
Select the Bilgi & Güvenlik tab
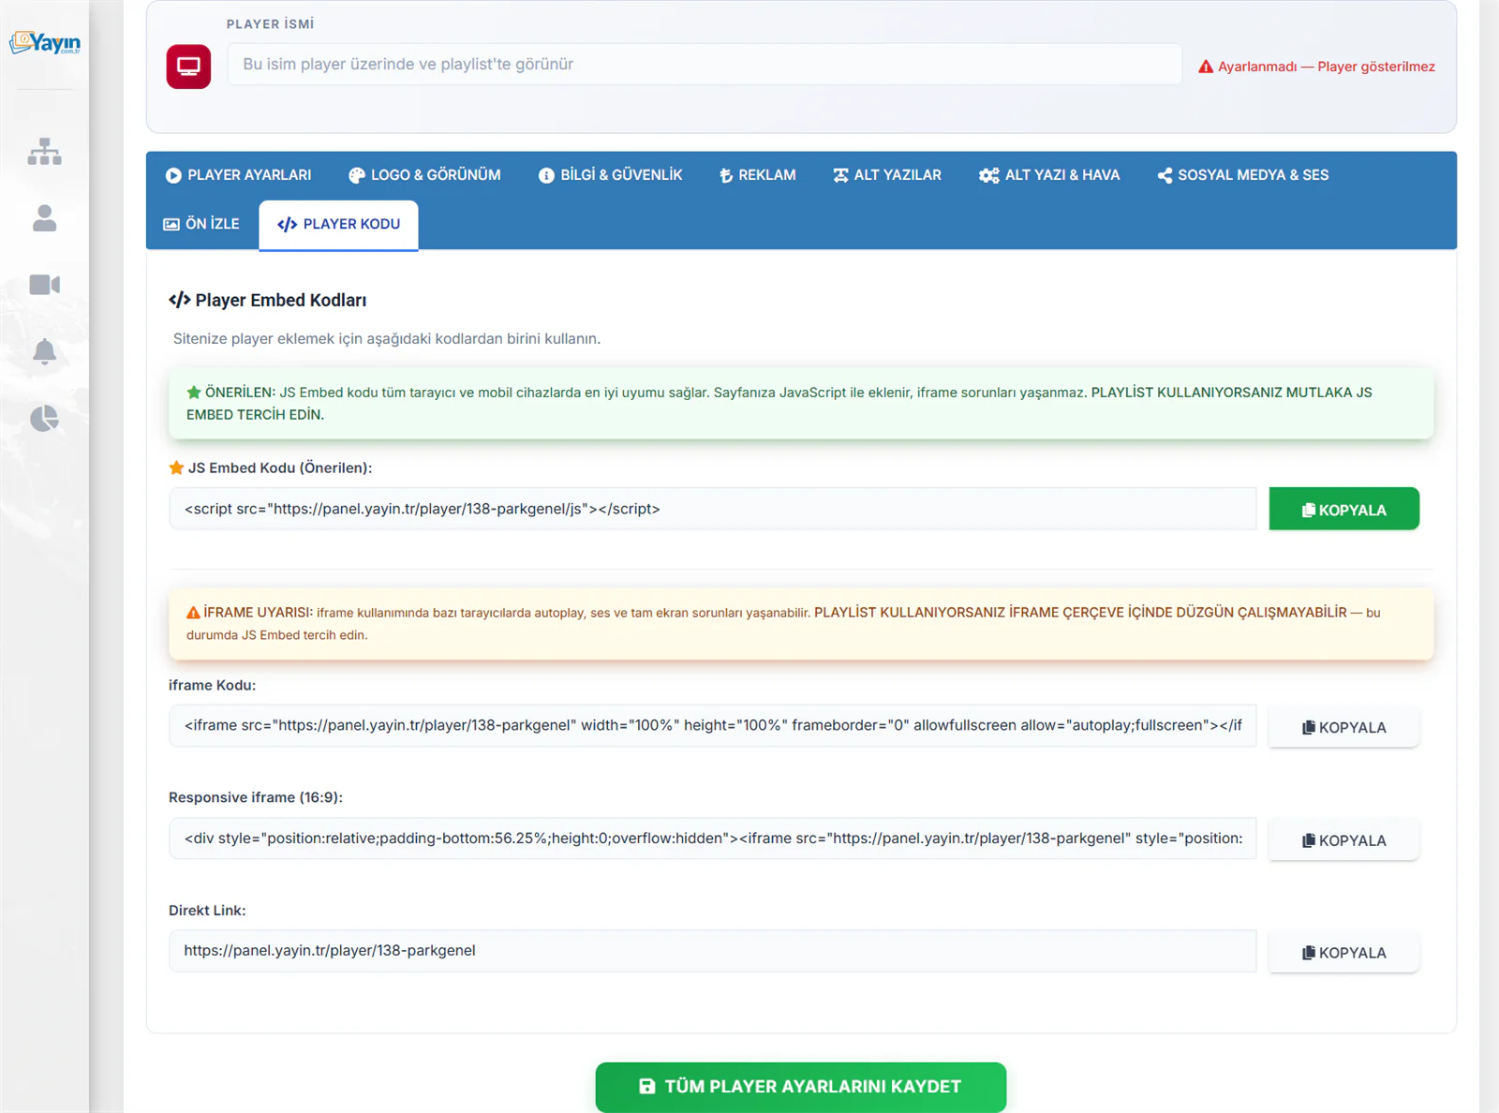click(x=610, y=175)
